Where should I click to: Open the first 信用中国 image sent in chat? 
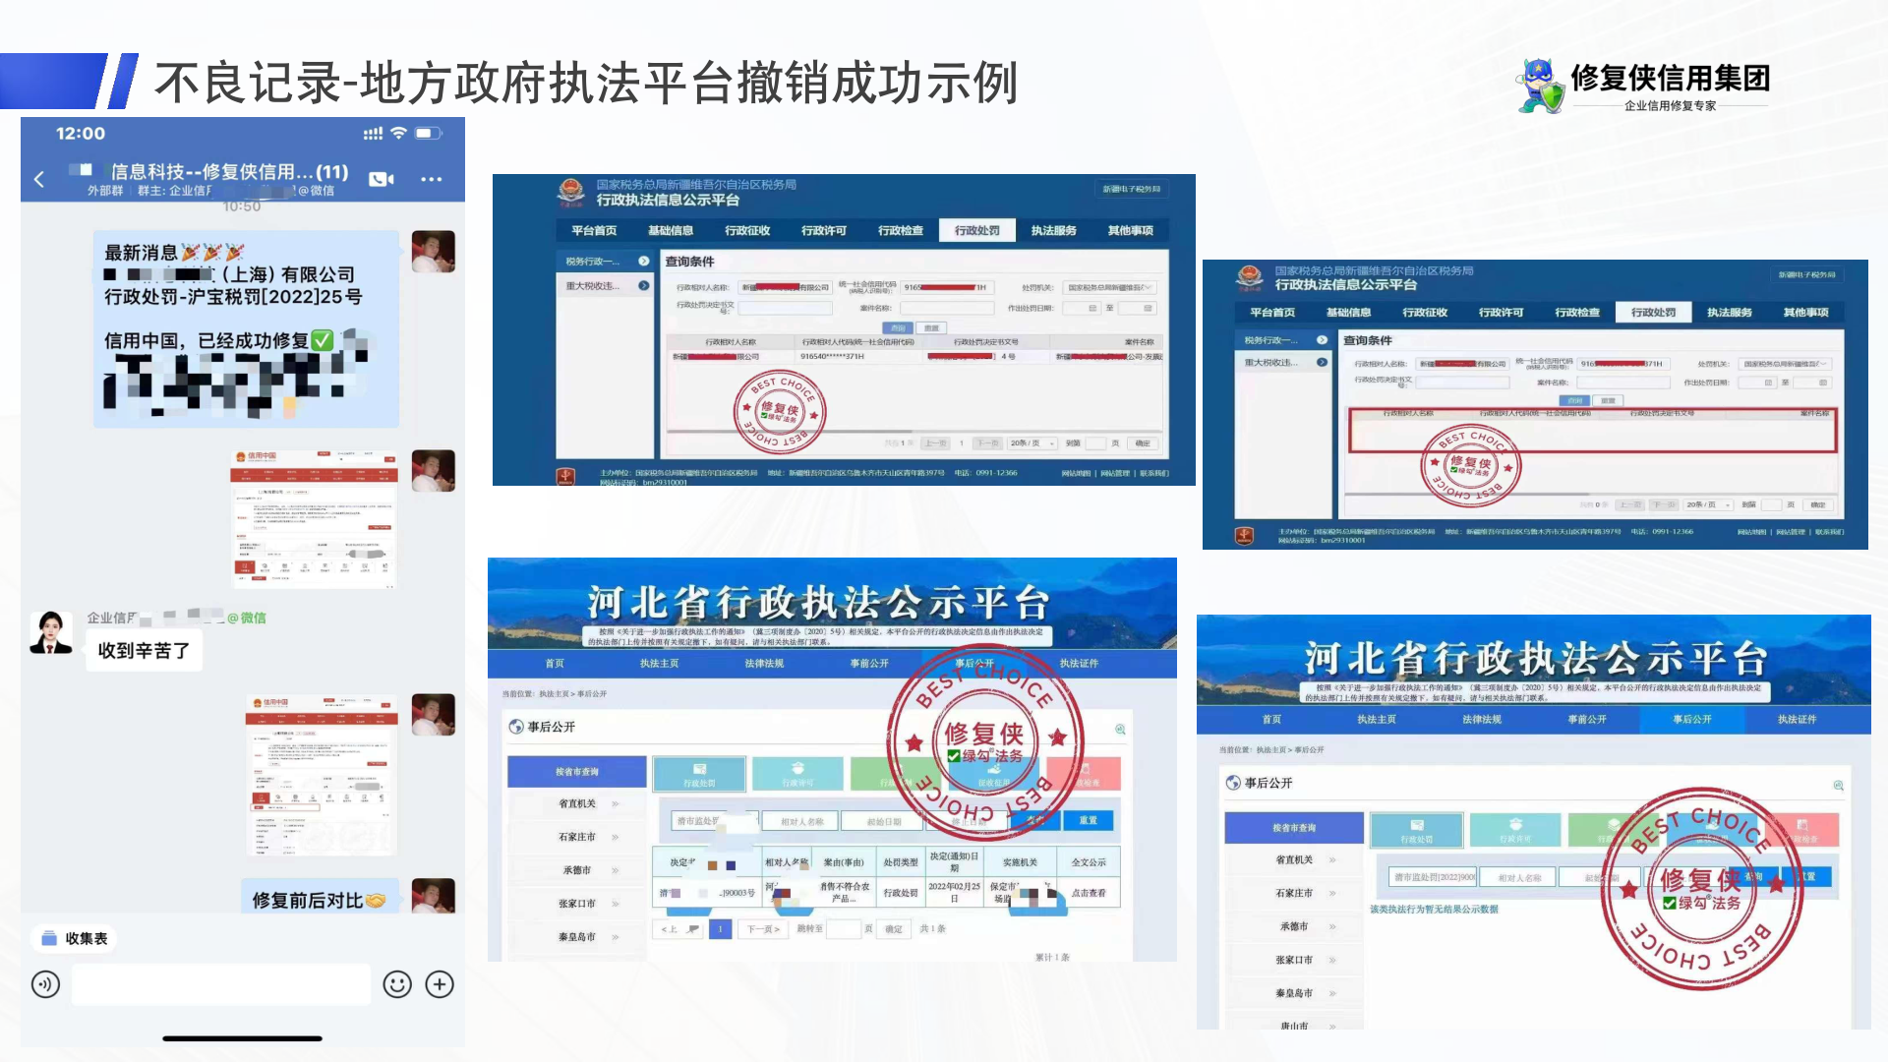point(315,518)
